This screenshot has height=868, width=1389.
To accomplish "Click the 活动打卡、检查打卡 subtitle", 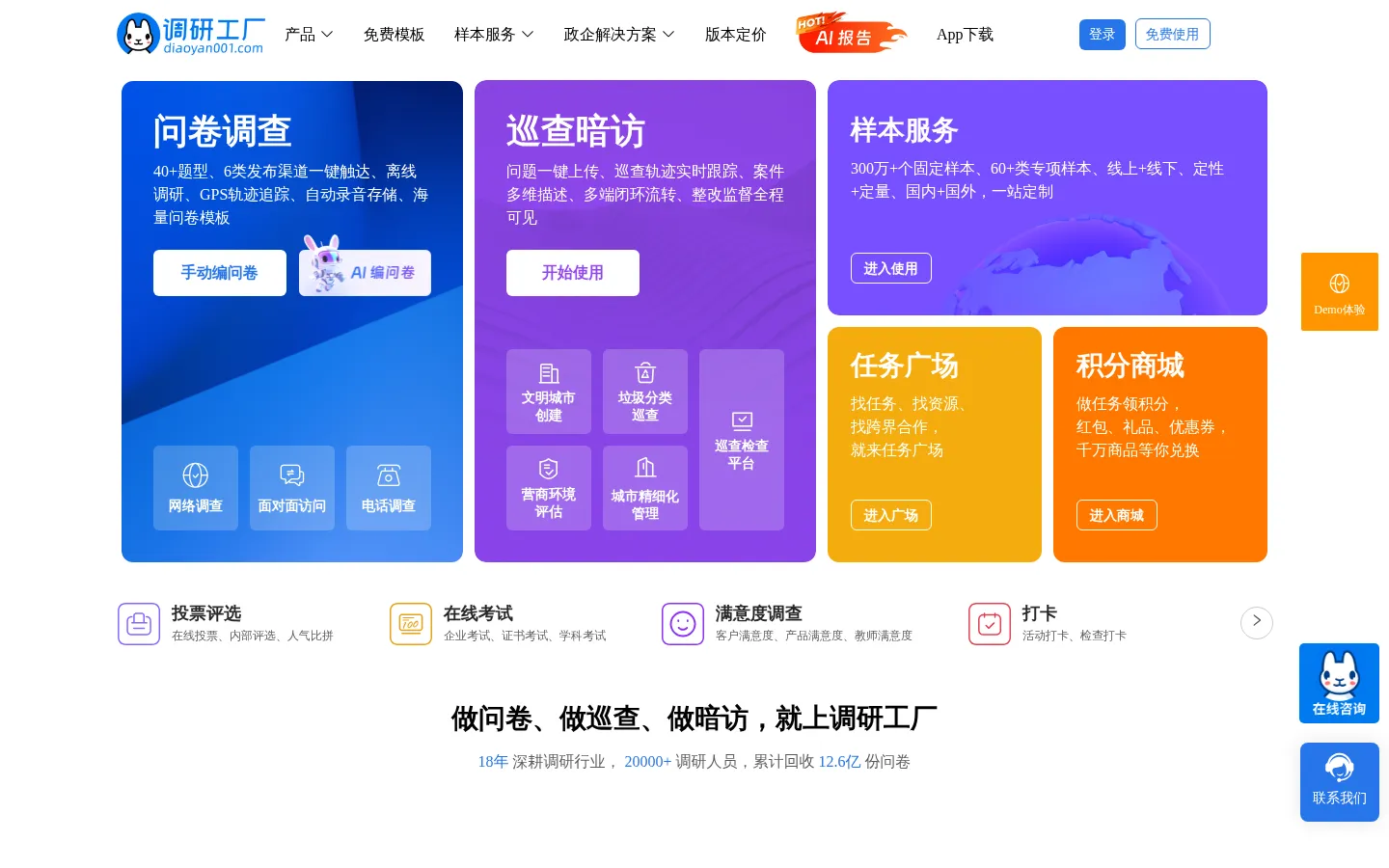I will pyautogui.click(x=1075, y=636).
